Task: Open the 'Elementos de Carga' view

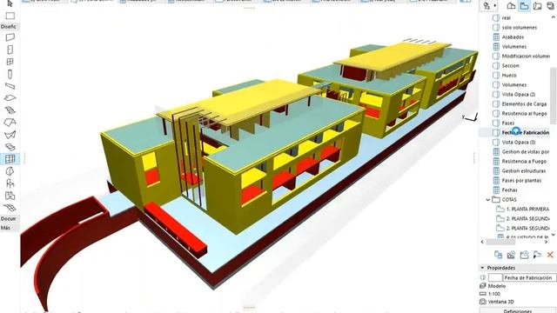Action: [x=524, y=104]
